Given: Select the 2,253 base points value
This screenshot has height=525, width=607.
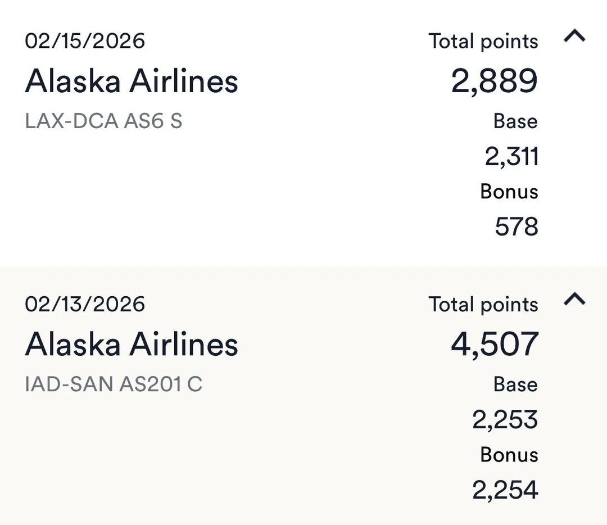Looking at the screenshot, I should (505, 419).
